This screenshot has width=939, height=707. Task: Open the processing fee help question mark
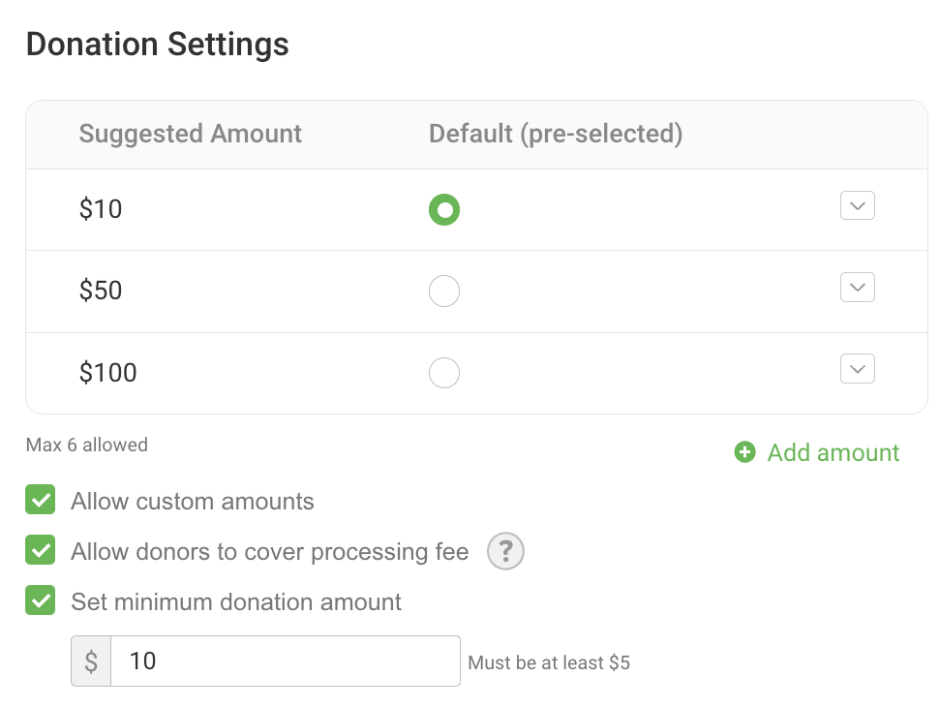505,552
